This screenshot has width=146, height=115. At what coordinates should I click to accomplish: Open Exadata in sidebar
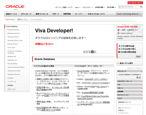10,78
